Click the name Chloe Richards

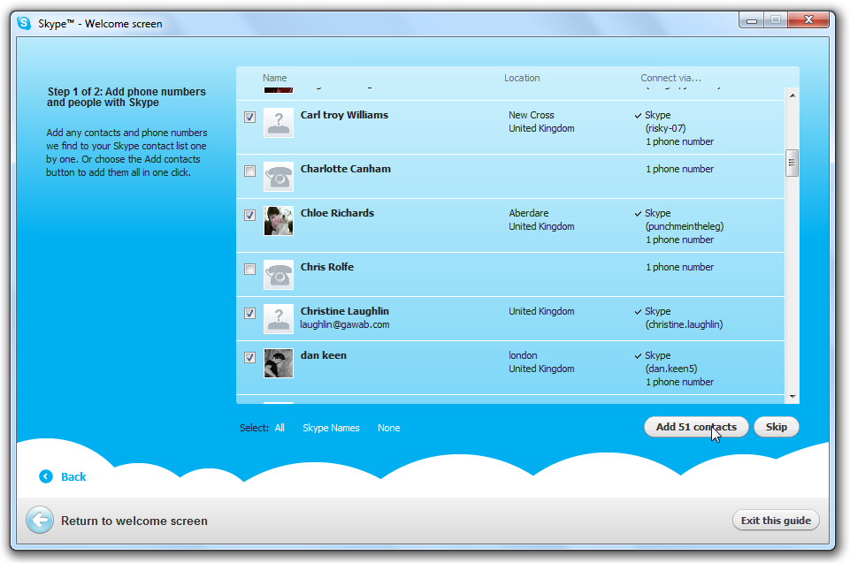coord(337,213)
